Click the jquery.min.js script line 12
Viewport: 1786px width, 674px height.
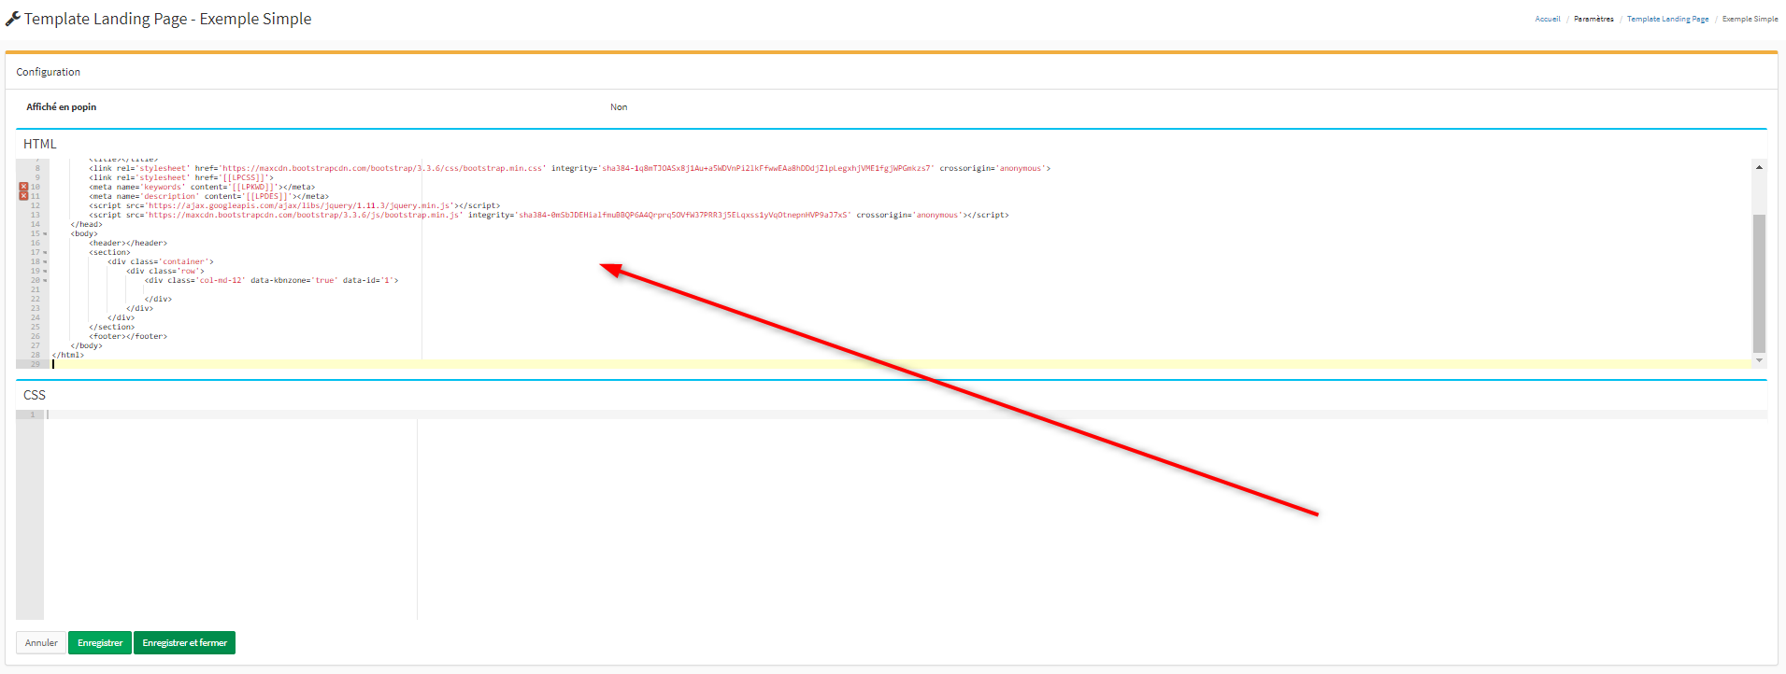coord(294,205)
